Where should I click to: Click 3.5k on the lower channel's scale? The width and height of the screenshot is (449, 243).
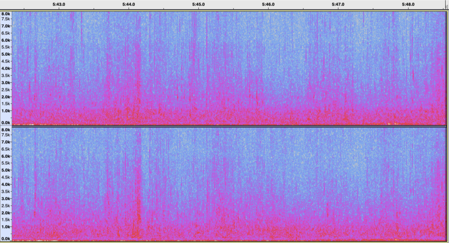pyautogui.click(x=6, y=192)
